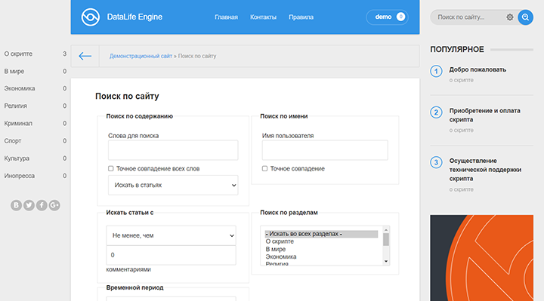Click the sections list scrollbar down arrow

click(x=386, y=262)
